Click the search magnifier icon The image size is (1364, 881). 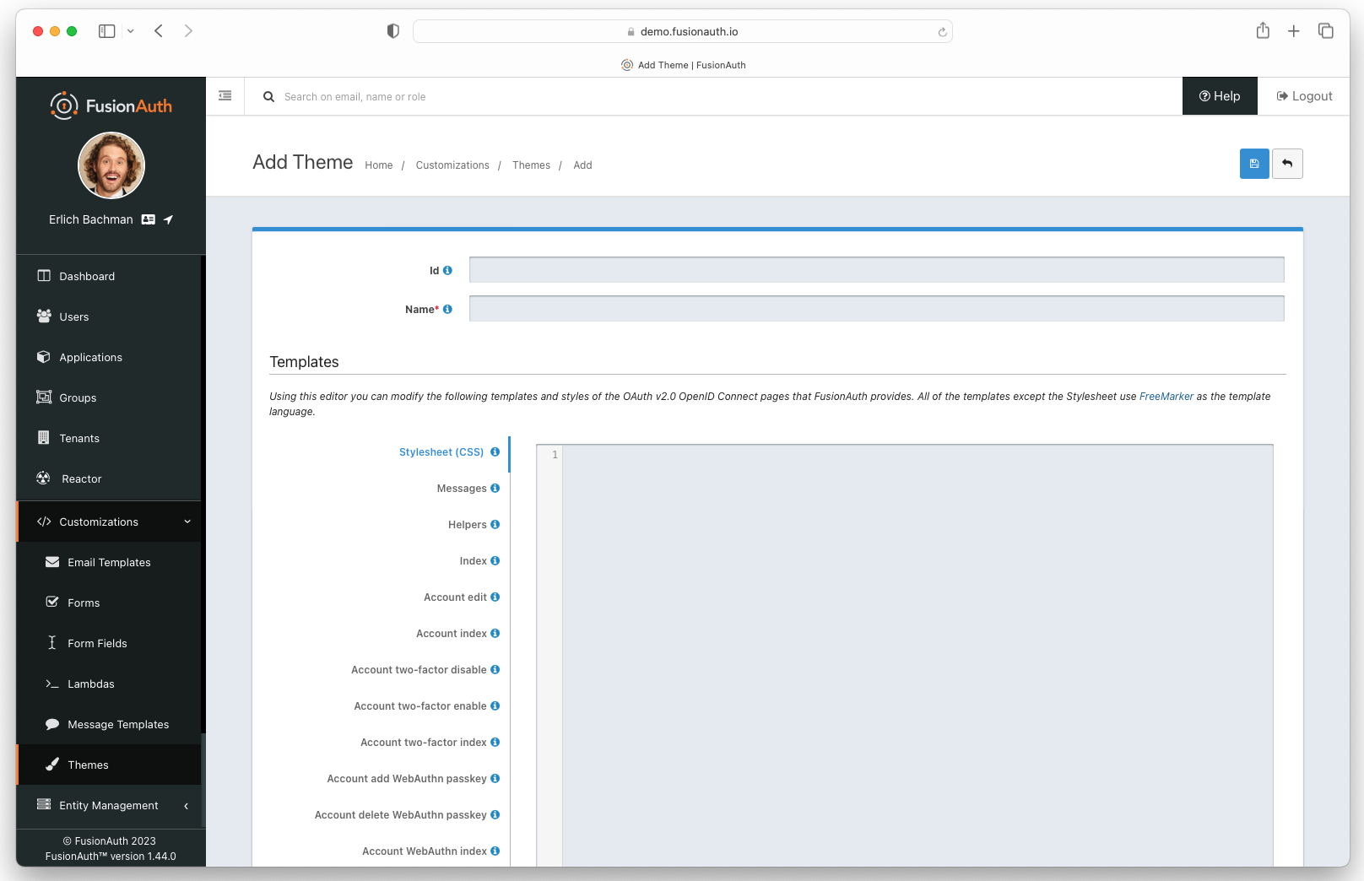click(268, 96)
